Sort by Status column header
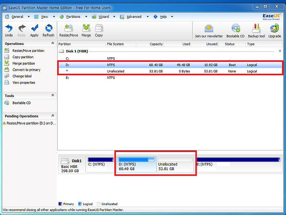 click(232, 44)
